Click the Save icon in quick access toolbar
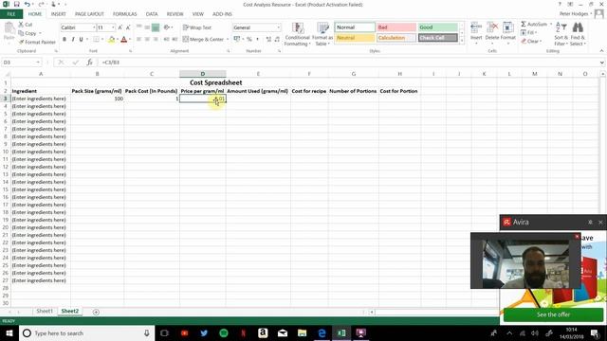 tap(17, 4)
